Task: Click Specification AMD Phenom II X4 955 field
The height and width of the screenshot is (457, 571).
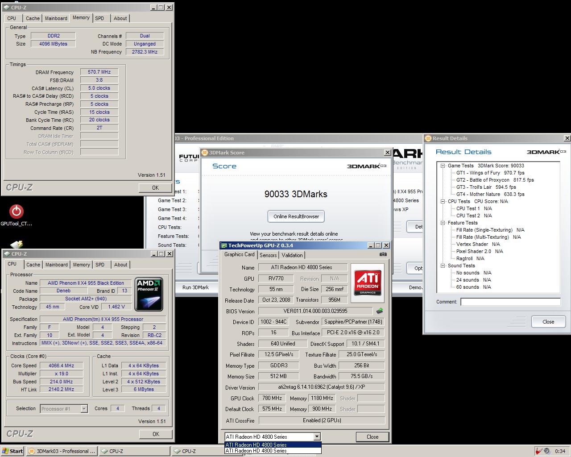Action: click(103, 319)
